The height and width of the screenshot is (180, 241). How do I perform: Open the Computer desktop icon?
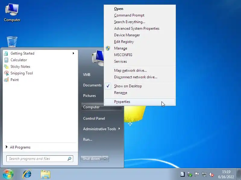point(12,13)
